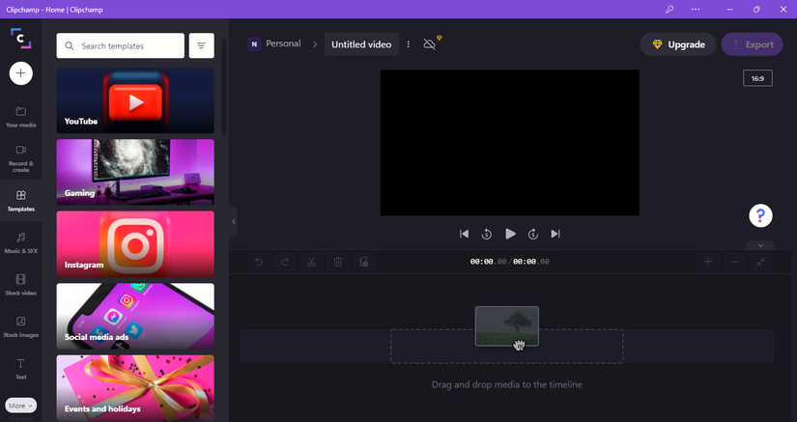This screenshot has height=422, width=797.
Task: Collapse the templates side panel
Action: coord(233,221)
